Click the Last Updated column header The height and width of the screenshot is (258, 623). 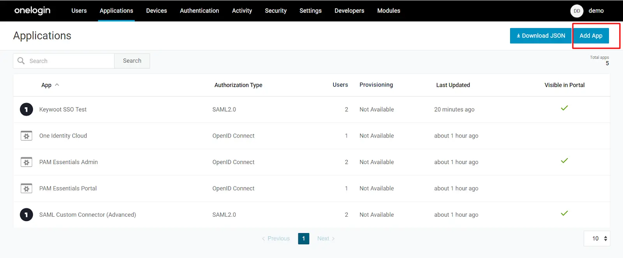(x=453, y=85)
